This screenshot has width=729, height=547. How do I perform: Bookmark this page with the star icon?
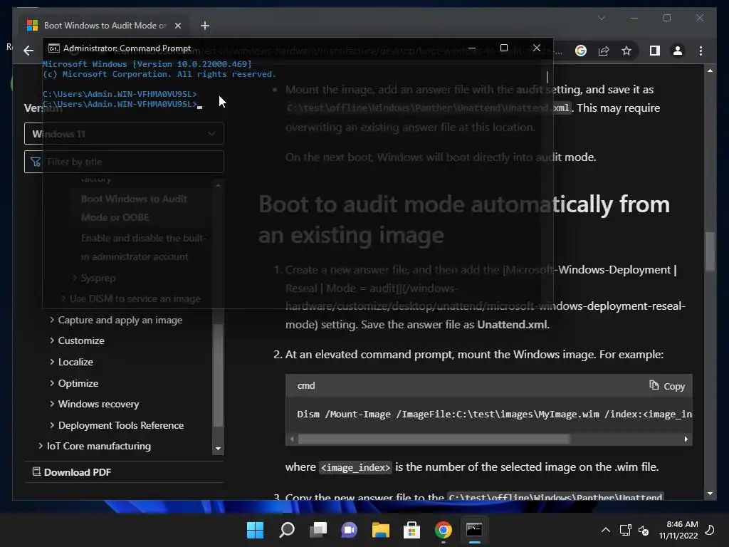(x=626, y=51)
